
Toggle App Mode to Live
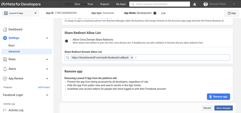click(156, 13)
